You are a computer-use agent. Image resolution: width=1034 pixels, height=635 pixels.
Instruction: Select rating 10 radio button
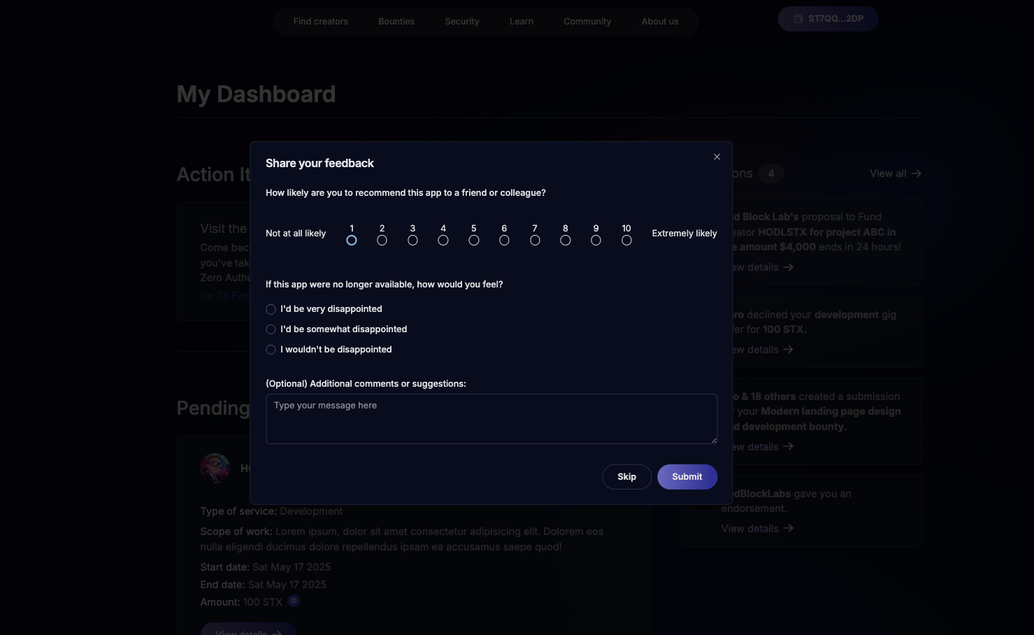[x=626, y=241]
